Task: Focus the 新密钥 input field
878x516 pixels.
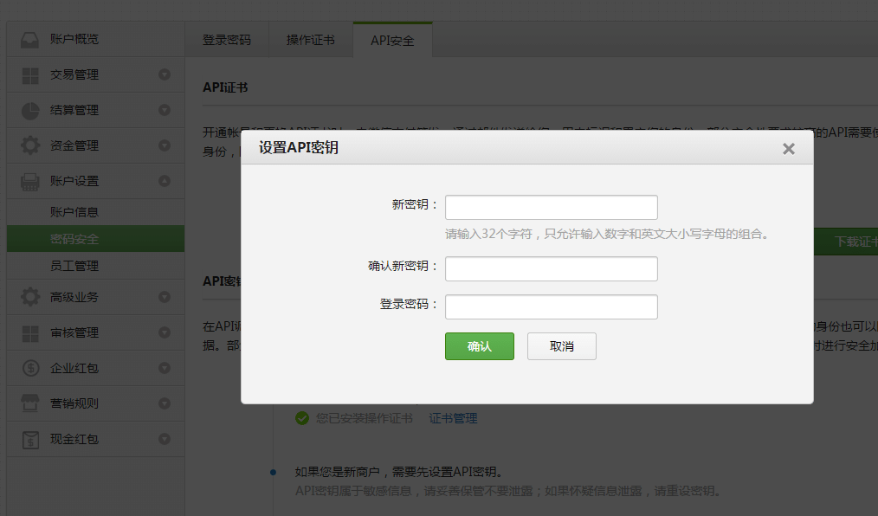Action: click(551, 208)
